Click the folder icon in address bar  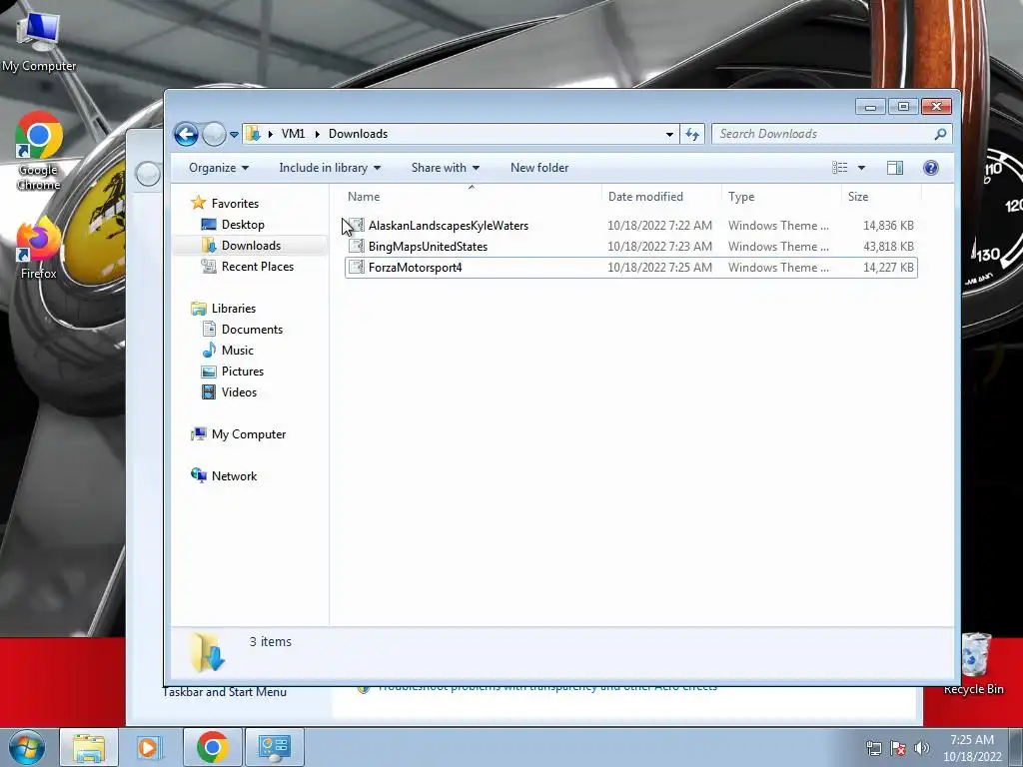253,134
